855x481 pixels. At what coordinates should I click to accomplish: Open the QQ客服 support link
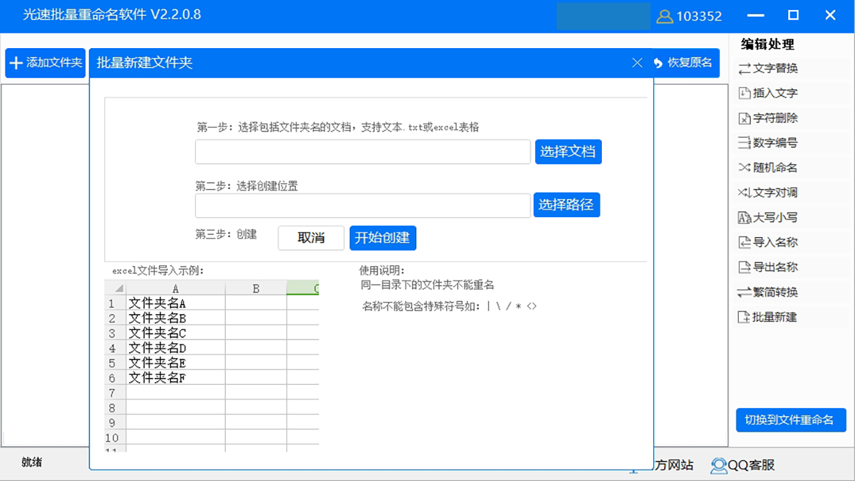click(x=743, y=465)
